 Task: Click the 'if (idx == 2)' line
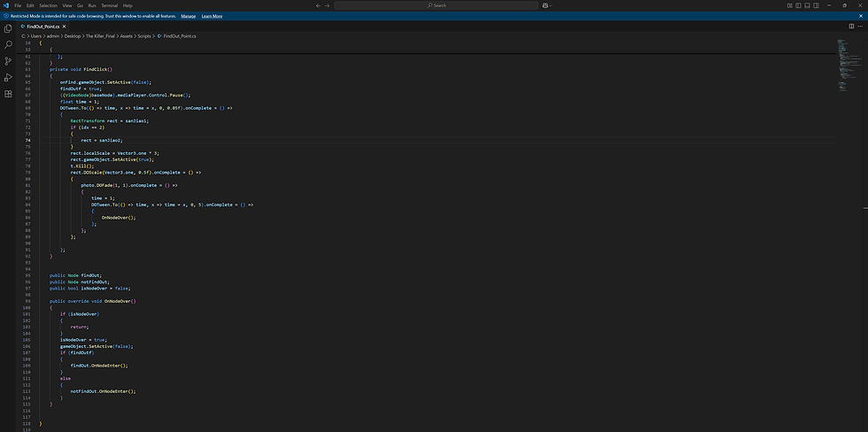(88, 127)
